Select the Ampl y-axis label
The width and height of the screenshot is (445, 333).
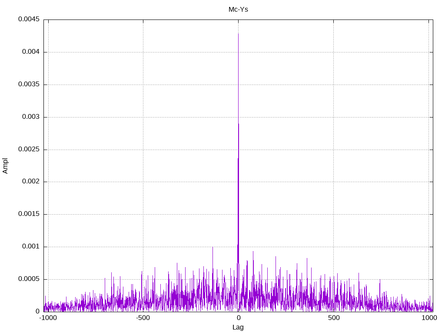[6, 166]
